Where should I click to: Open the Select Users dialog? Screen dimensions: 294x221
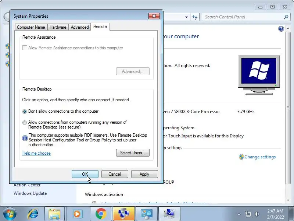[133, 152]
